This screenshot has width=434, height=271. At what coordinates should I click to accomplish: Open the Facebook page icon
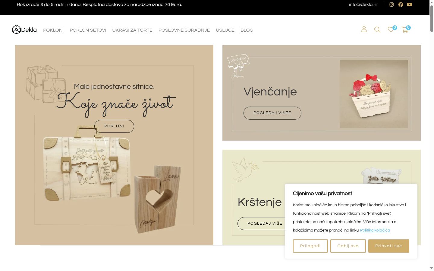point(401,5)
